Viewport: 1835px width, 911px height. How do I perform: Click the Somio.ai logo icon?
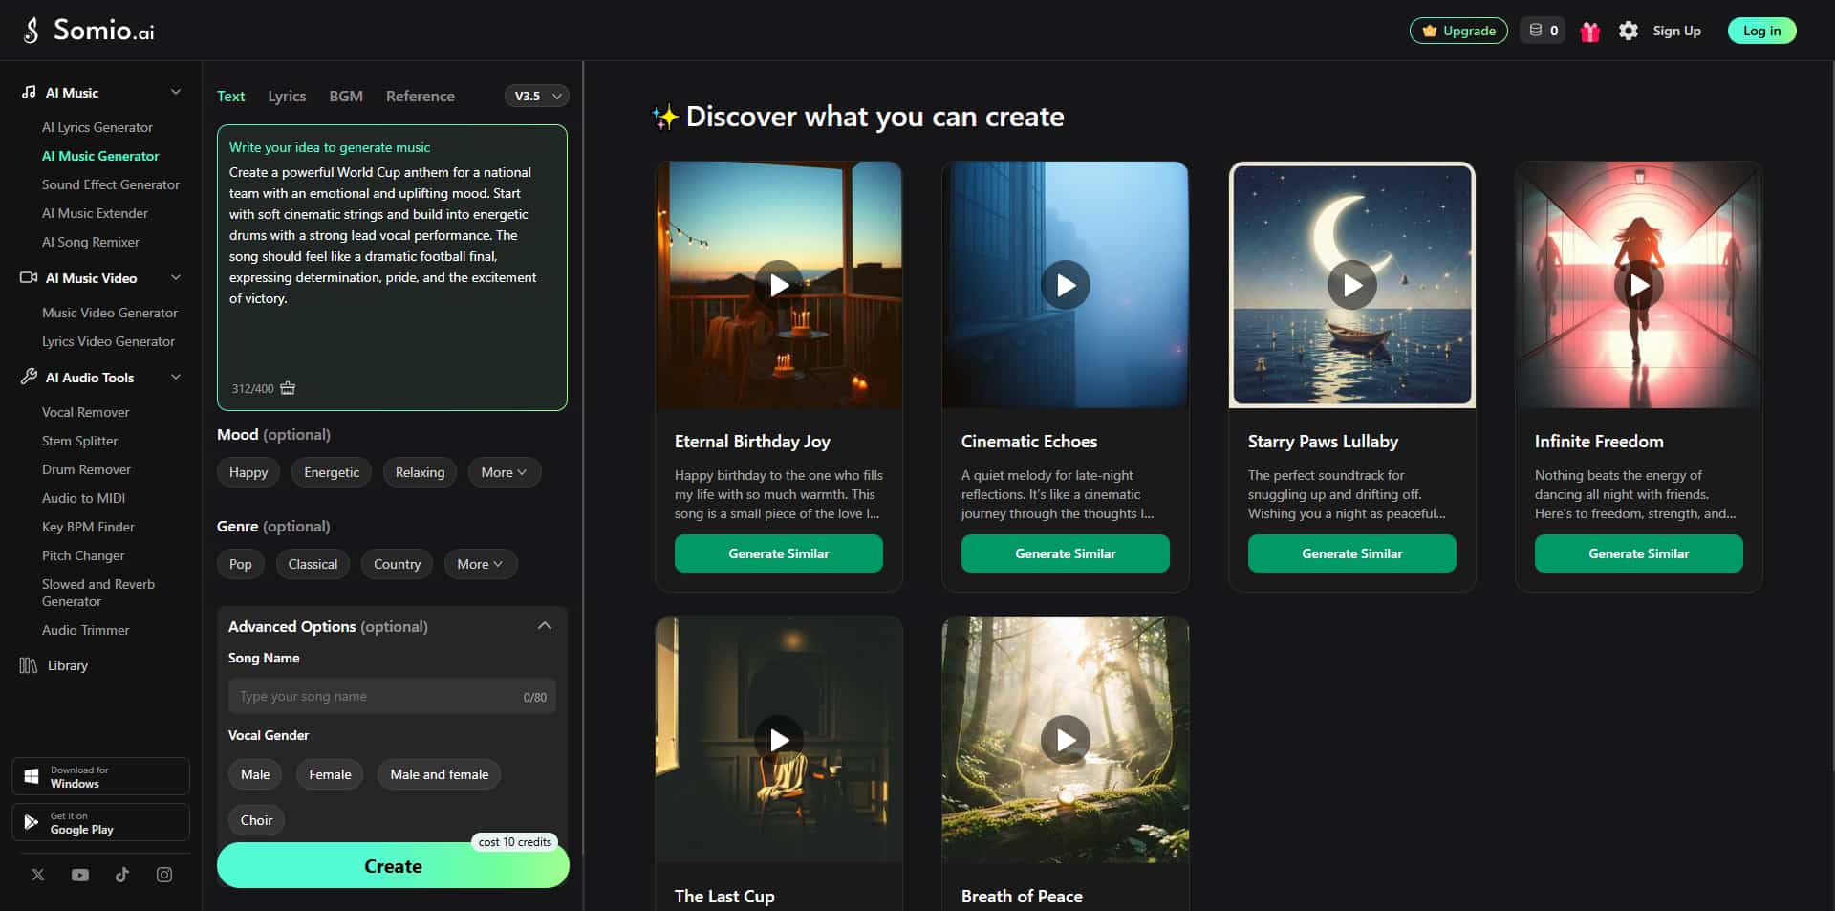click(x=32, y=31)
